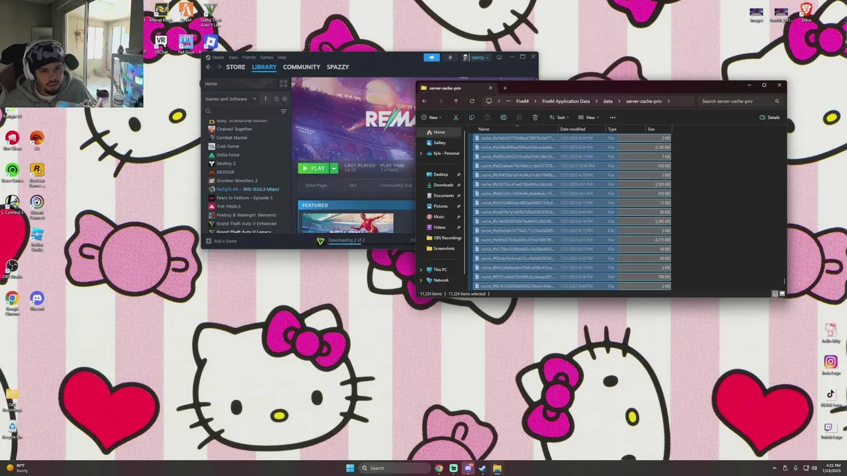Screen dimensions: 847x476
Task: Go back in Steam navigation
Action: tap(208, 67)
